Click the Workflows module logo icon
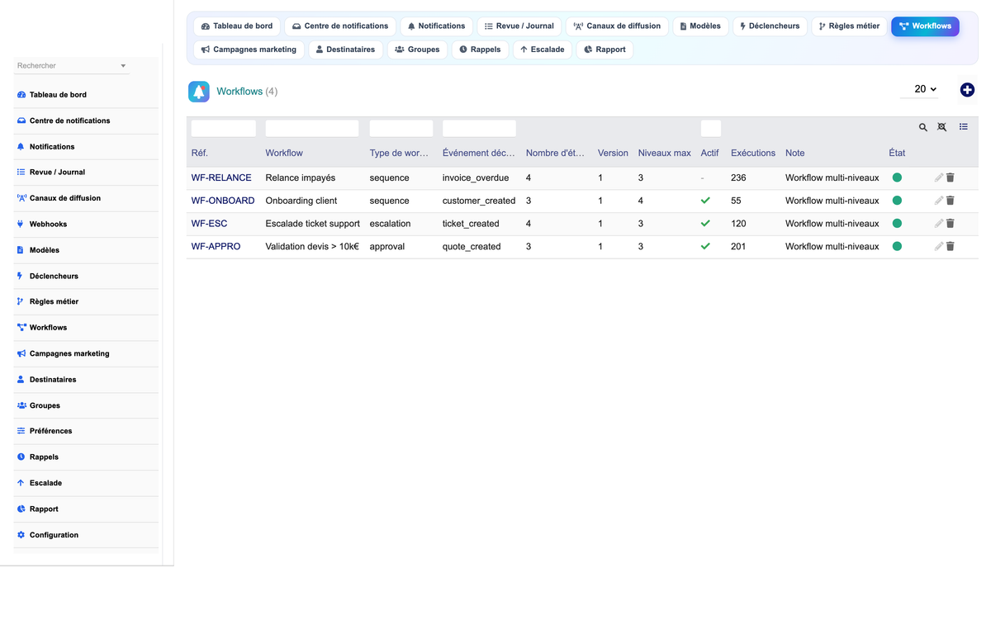The width and height of the screenshot is (991, 644). click(x=199, y=92)
